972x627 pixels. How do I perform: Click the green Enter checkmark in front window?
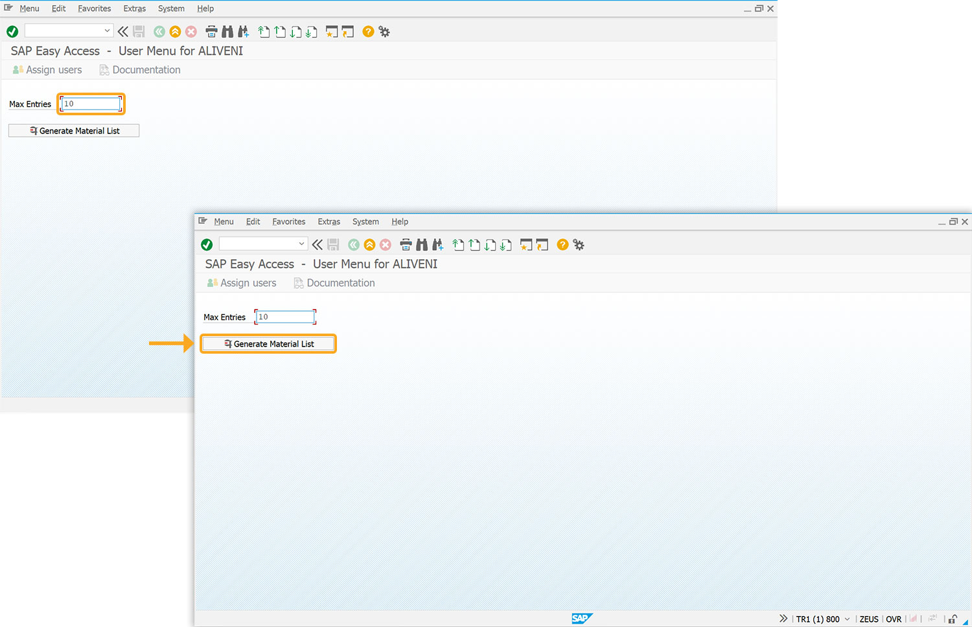point(207,245)
